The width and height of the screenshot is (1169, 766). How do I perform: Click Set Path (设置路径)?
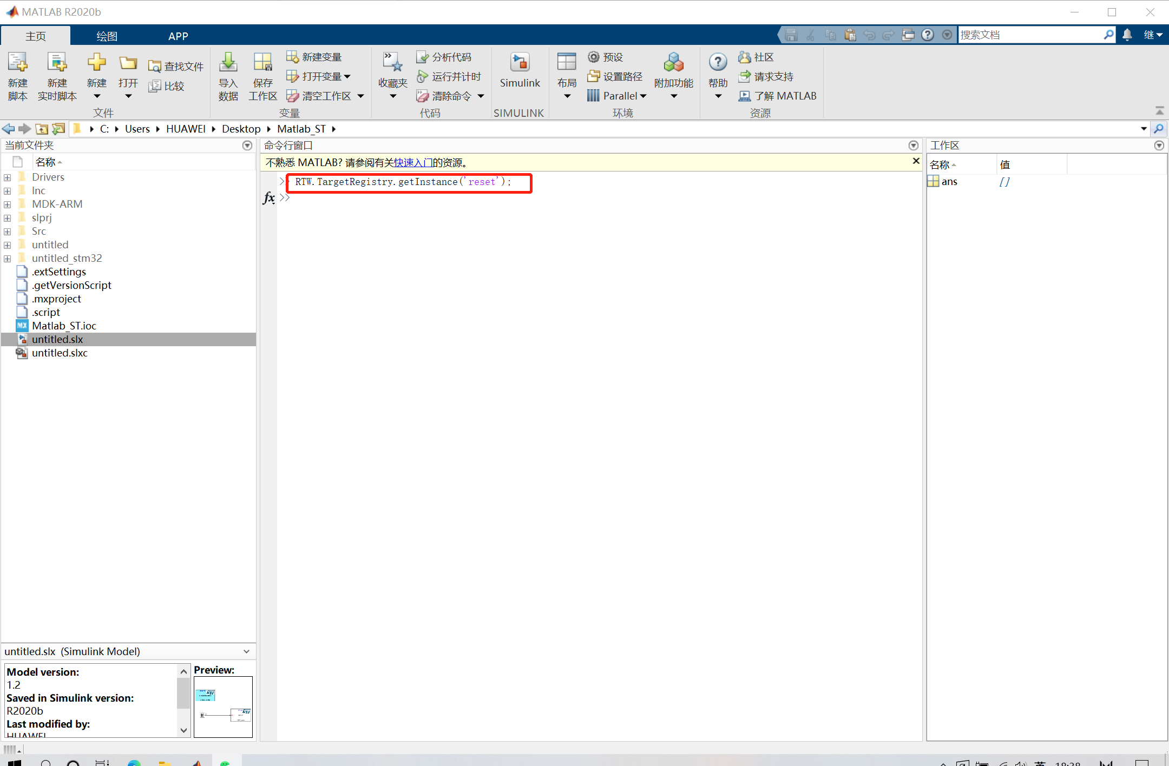(615, 76)
